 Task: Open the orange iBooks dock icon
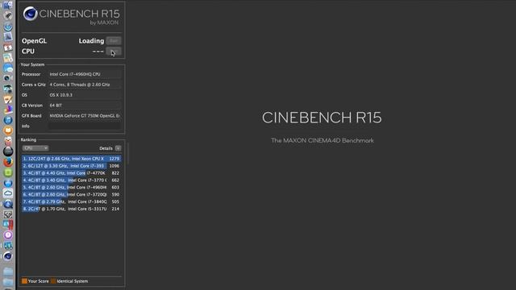point(8,130)
